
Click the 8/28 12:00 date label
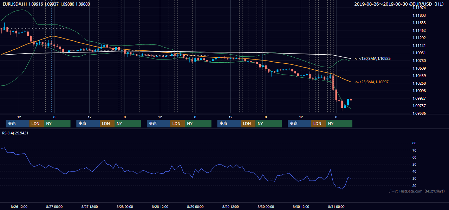(x=160, y=206)
